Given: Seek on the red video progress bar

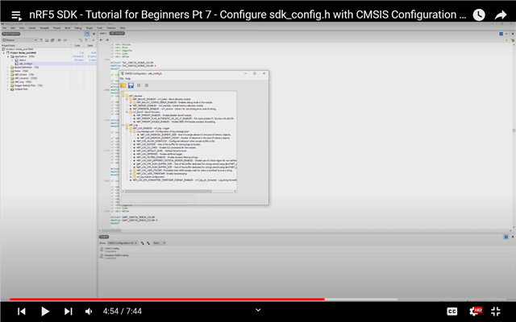Looking at the screenshot, I should 161,299.
